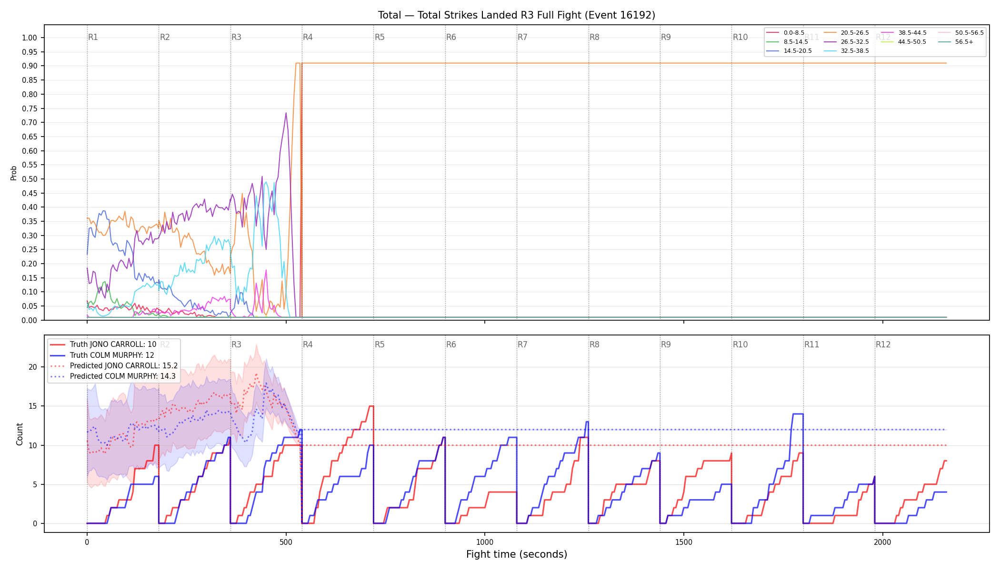This screenshot has width=1000, height=571.
Task: Click the Count y-axis label
Action: coord(20,434)
